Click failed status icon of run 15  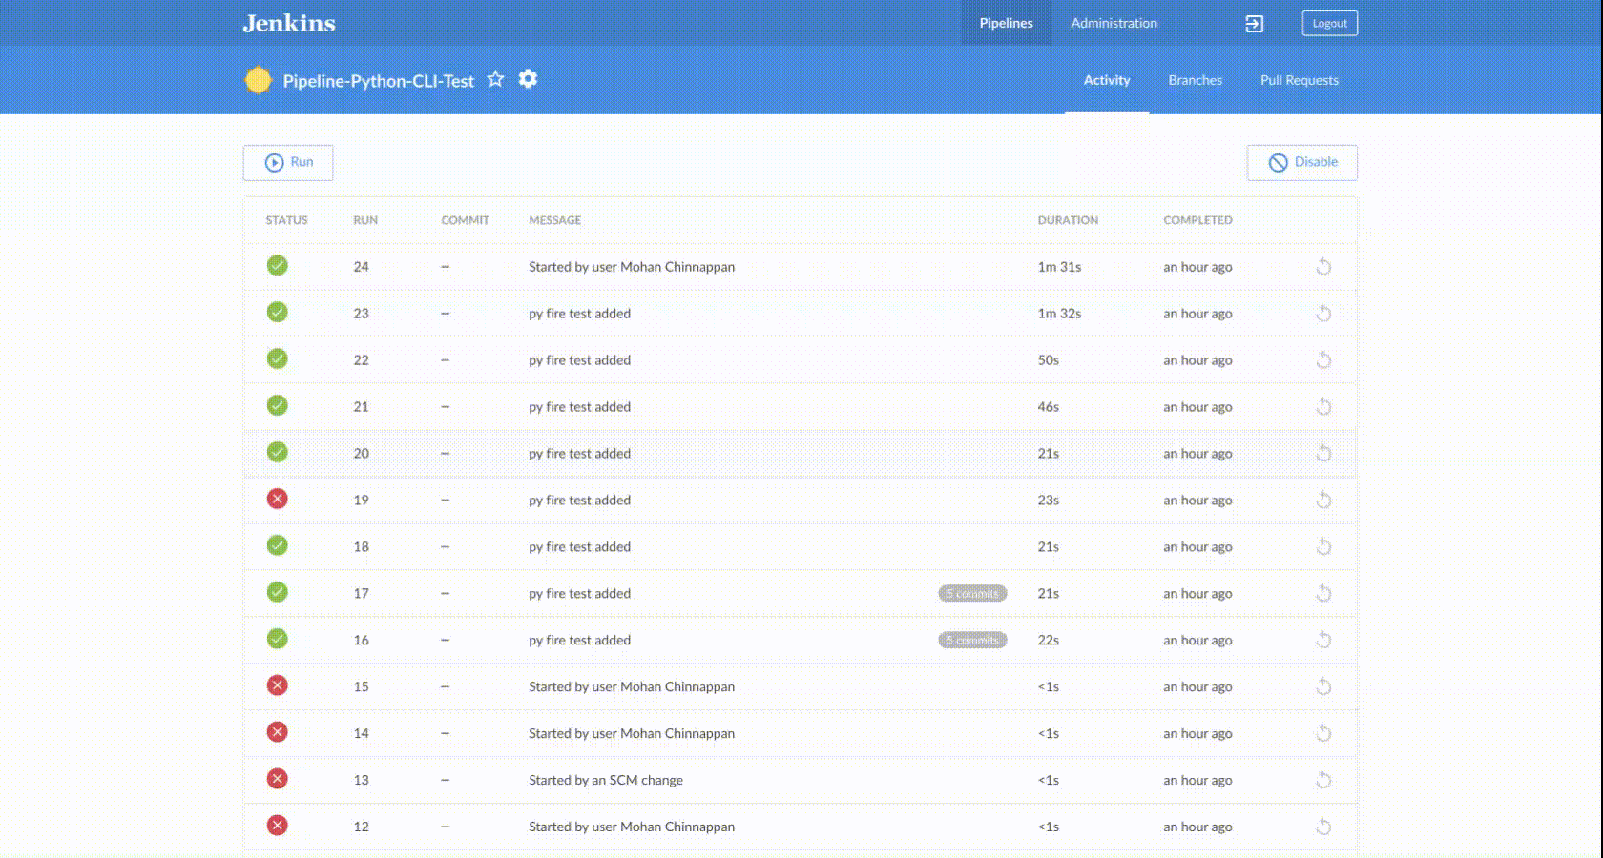click(278, 685)
